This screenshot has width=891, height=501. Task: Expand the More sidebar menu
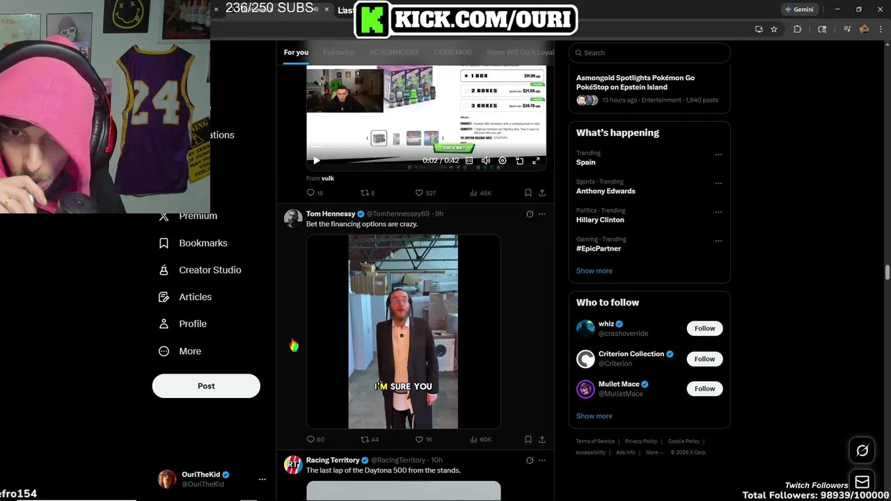pyautogui.click(x=180, y=351)
